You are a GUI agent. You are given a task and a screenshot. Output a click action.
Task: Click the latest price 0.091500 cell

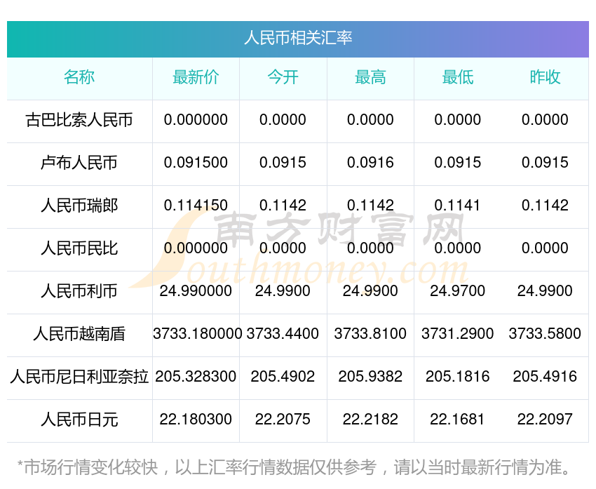[x=196, y=163]
